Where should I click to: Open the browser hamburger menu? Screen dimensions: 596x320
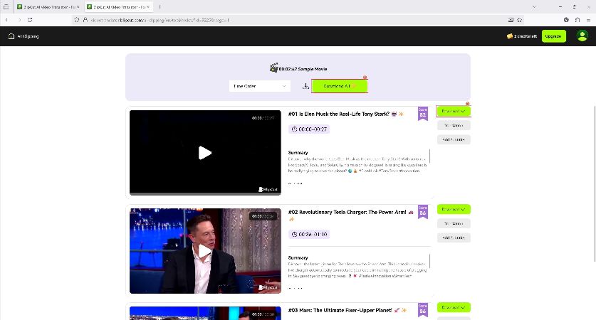[x=588, y=20]
